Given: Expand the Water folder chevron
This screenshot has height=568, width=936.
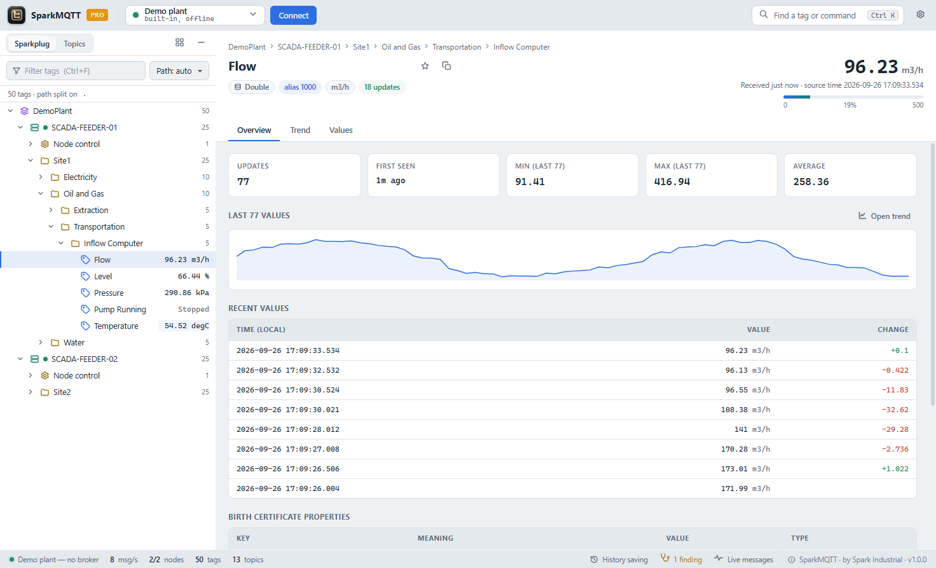Looking at the screenshot, I should 41,342.
